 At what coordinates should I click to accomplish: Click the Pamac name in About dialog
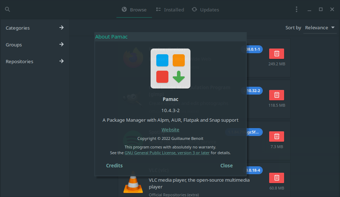click(x=171, y=99)
